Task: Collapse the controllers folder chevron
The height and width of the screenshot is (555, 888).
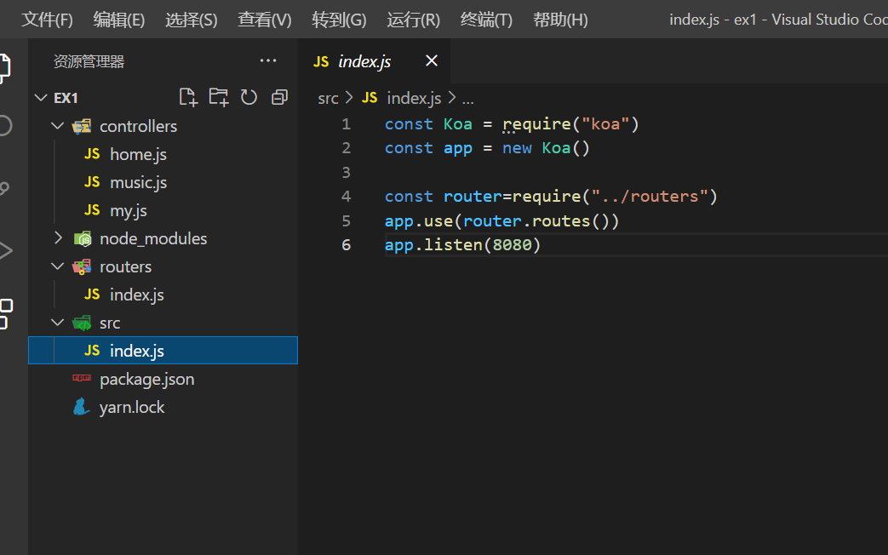Action: point(57,125)
